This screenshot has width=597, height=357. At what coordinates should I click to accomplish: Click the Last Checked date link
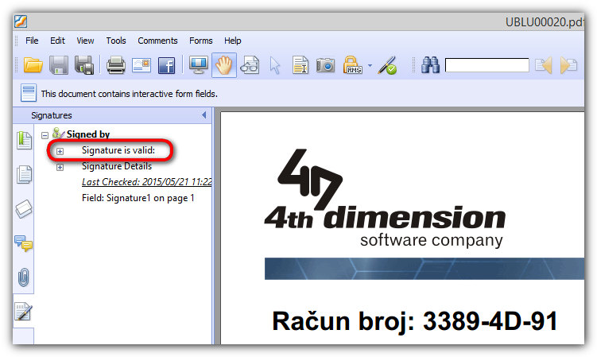[x=146, y=182]
